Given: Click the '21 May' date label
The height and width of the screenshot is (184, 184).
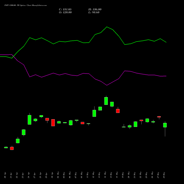Looking at the screenshot, I should click(135, 175).
